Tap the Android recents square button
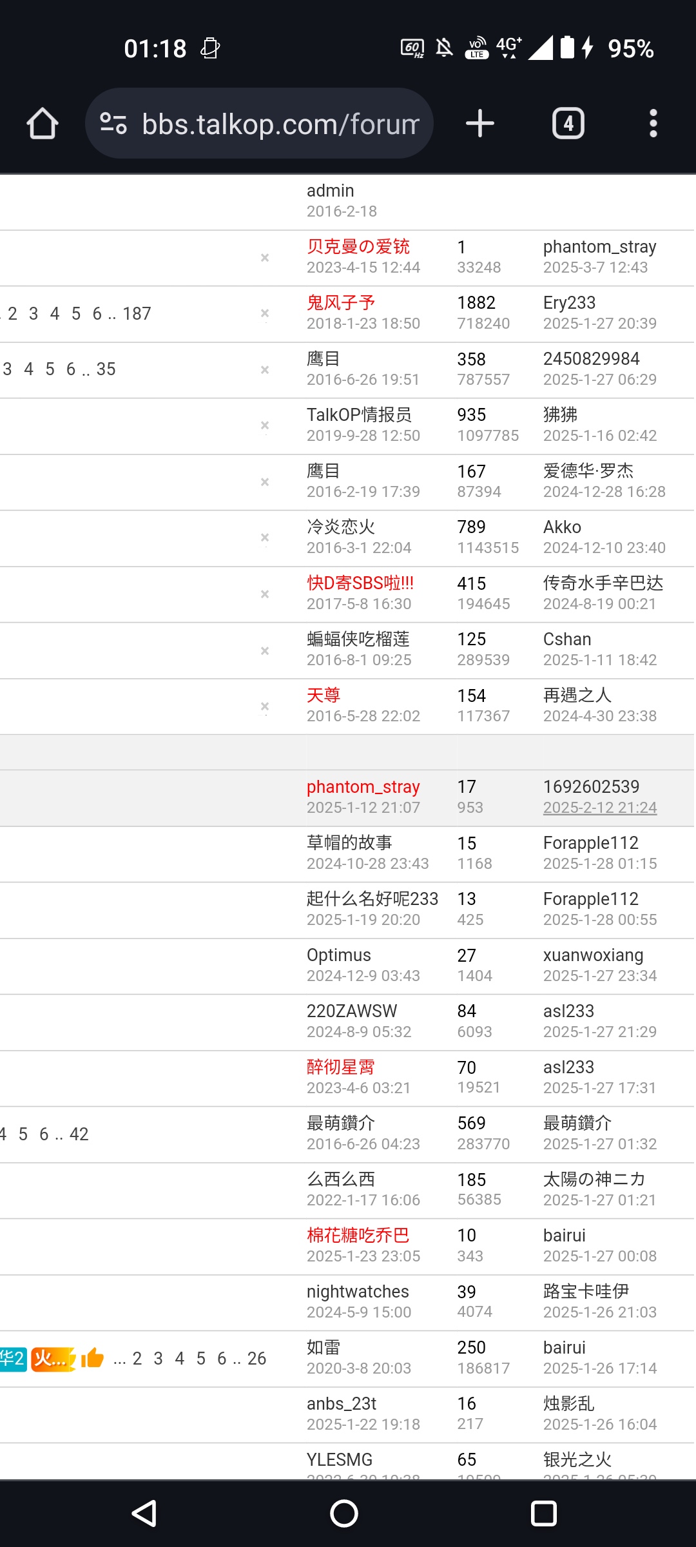696x1547 pixels. pyautogui.click(x=544, y=1513)
